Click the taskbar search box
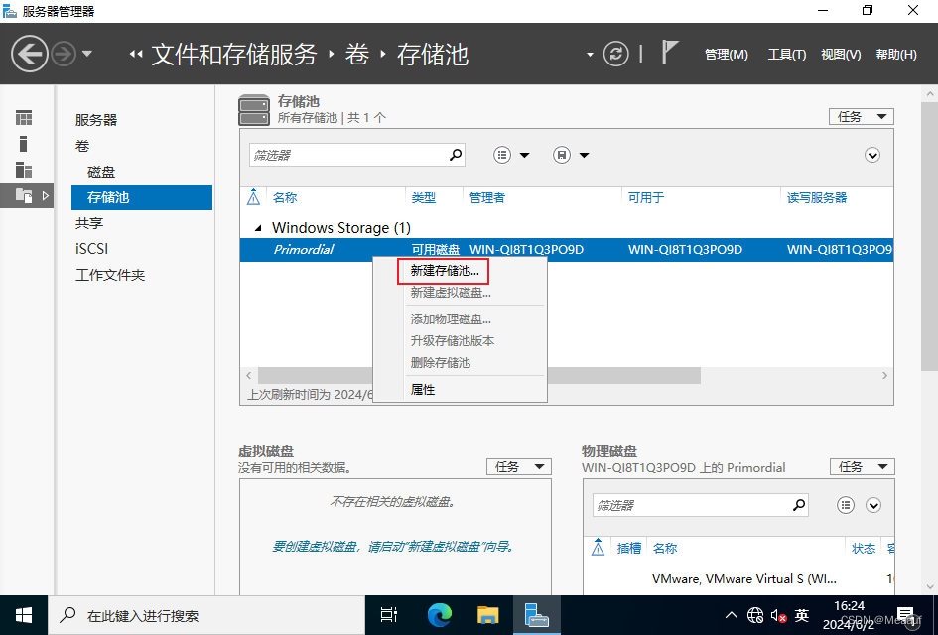This screenshot has height=635, width=938. (x=206, y=615)
